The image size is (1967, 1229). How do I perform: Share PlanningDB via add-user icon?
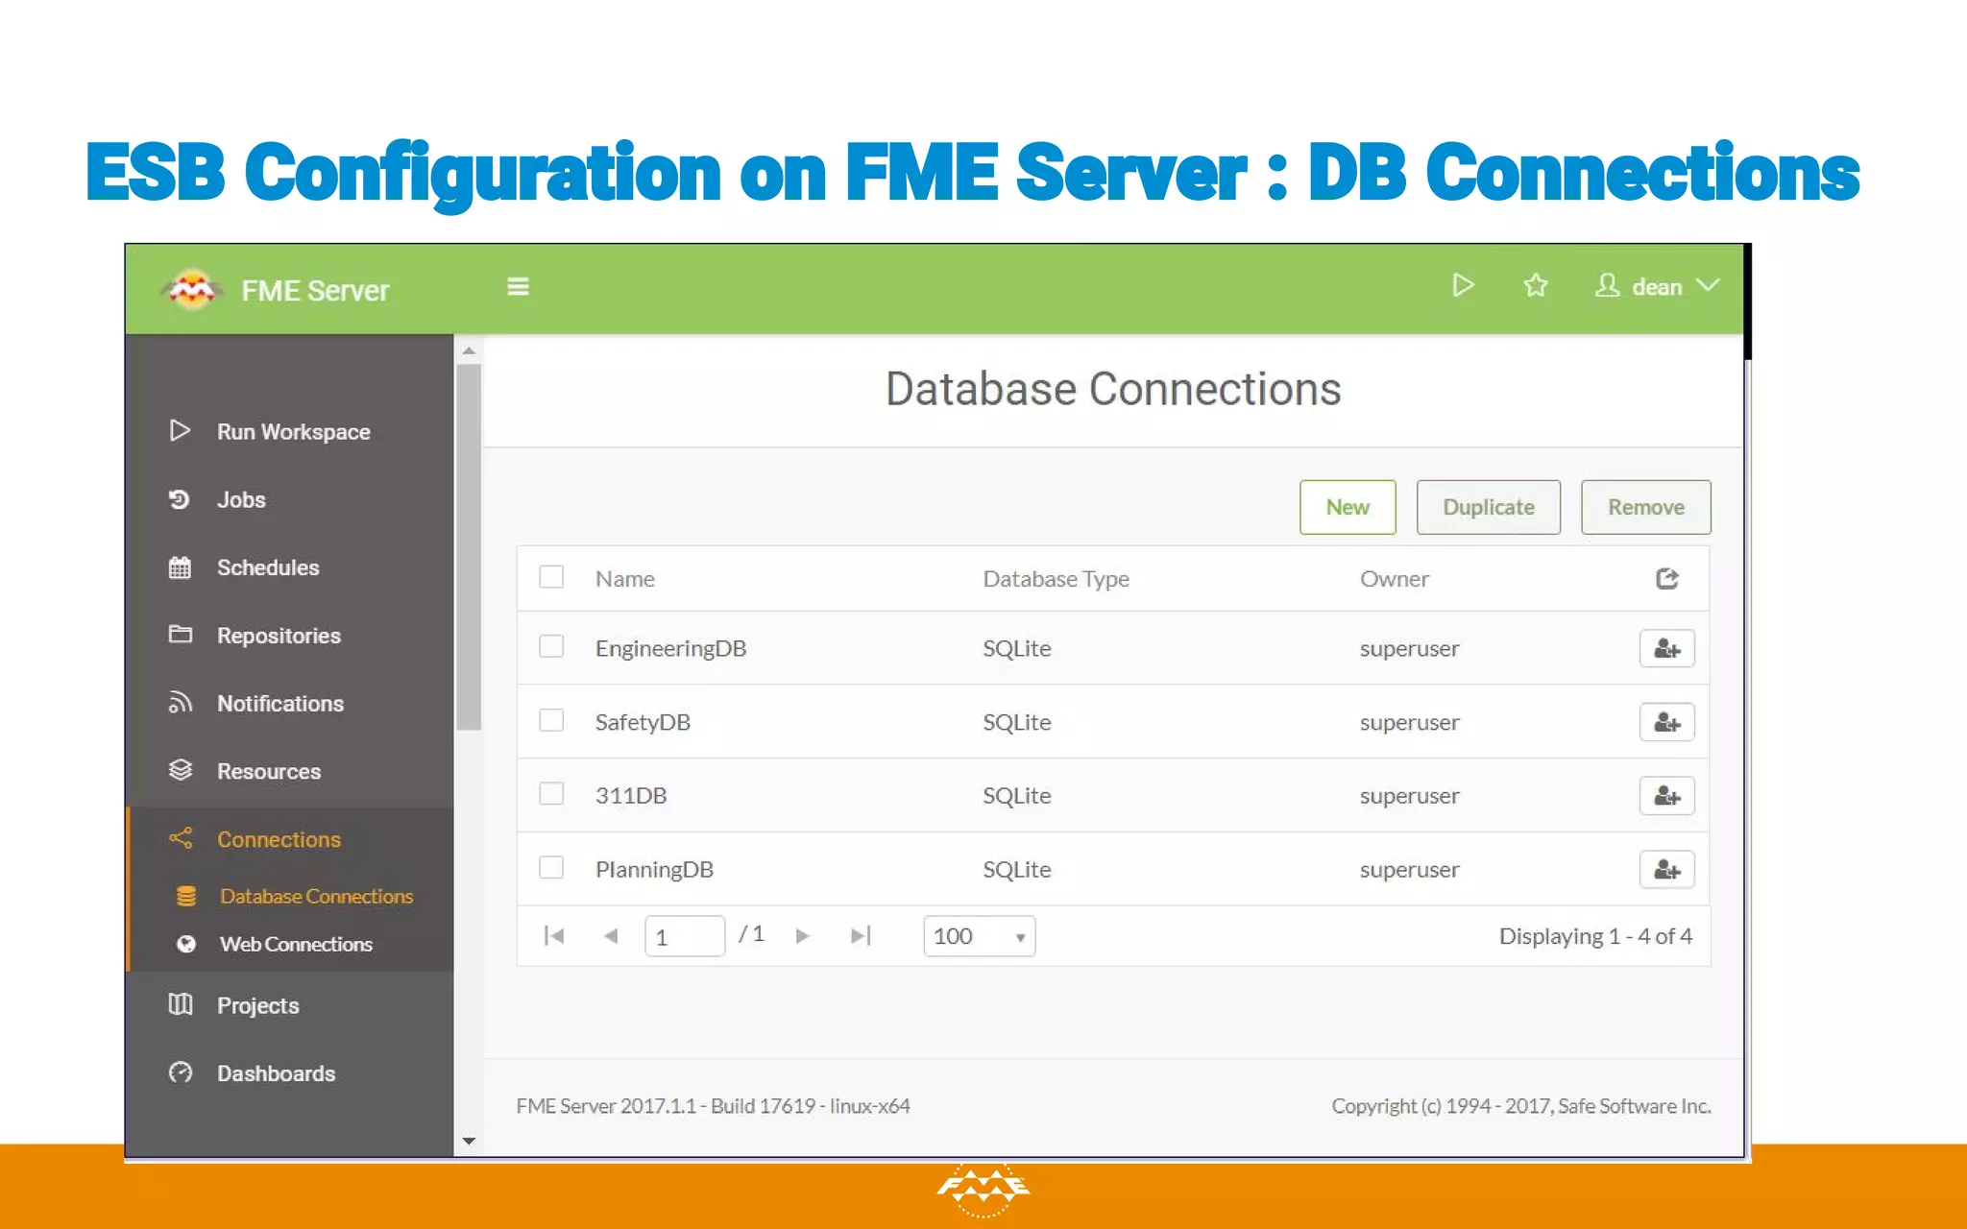(1667, 869)
